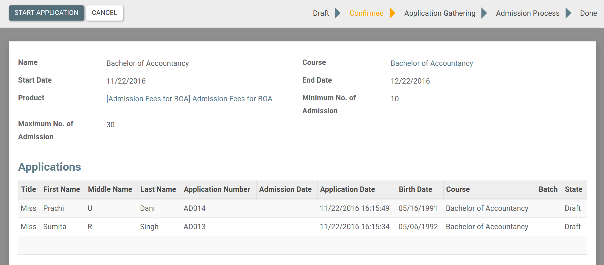The width and height of the screenshot is (604, 265).
Task: Select the Draft status stage
Action: 321,13
